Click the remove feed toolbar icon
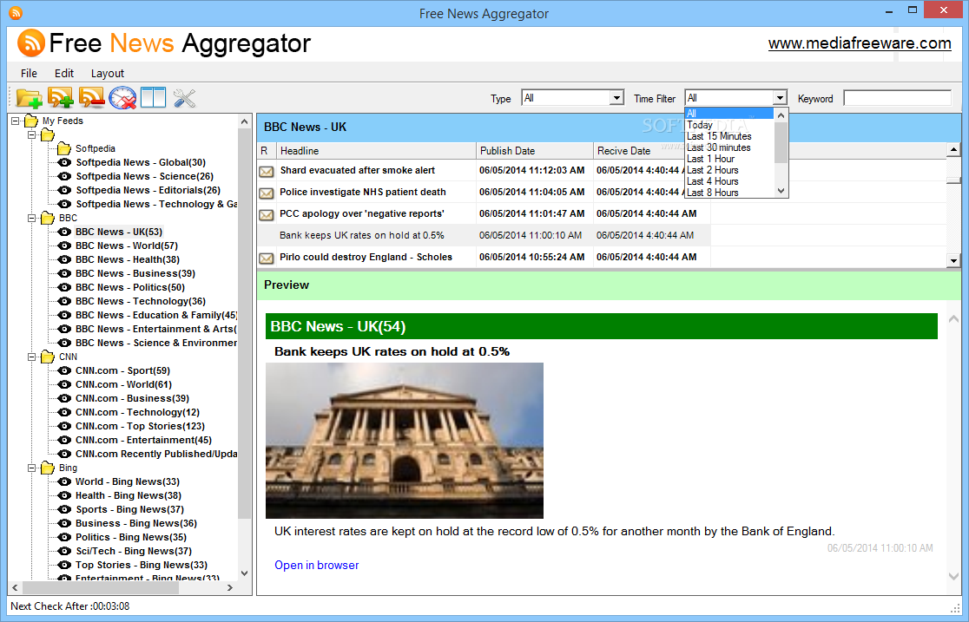 click(91, 98)
